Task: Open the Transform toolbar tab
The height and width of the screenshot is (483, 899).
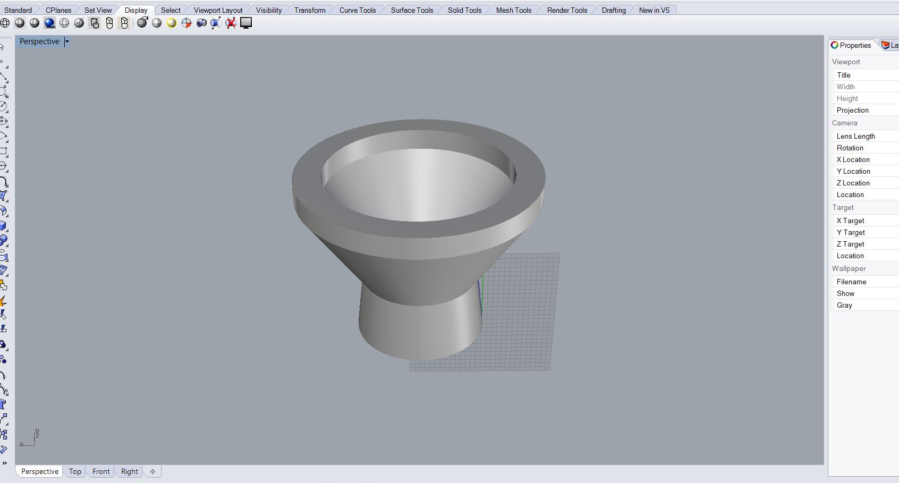Action: click(310, 10)
